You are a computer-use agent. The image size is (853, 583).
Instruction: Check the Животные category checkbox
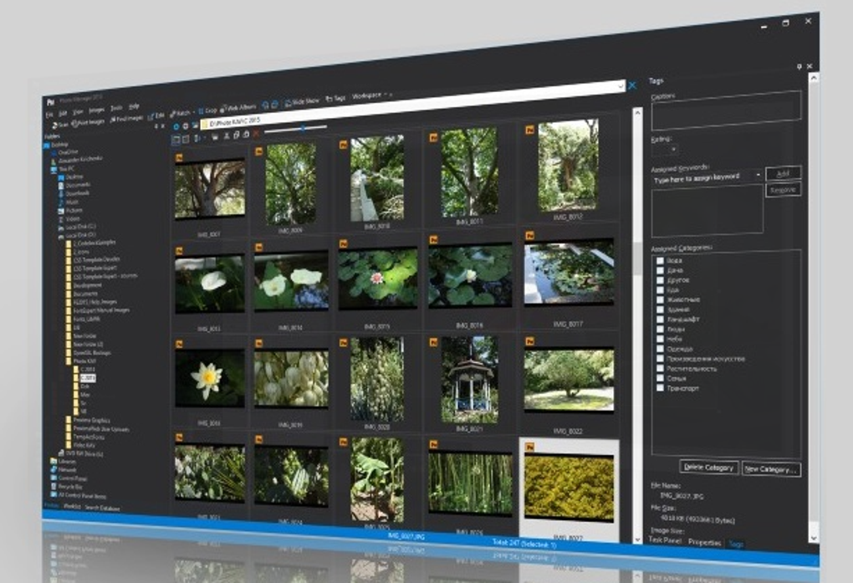[x=660, y=300]
